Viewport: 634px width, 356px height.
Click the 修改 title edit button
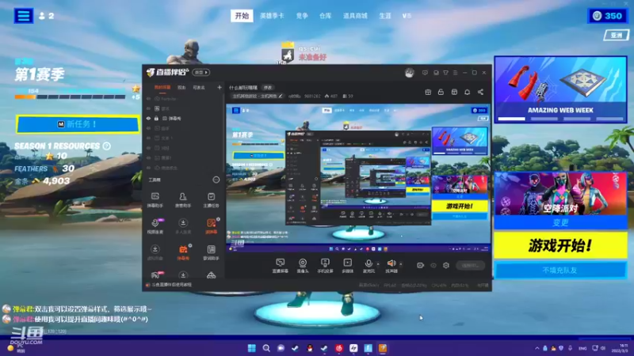[x=268, y=87]
